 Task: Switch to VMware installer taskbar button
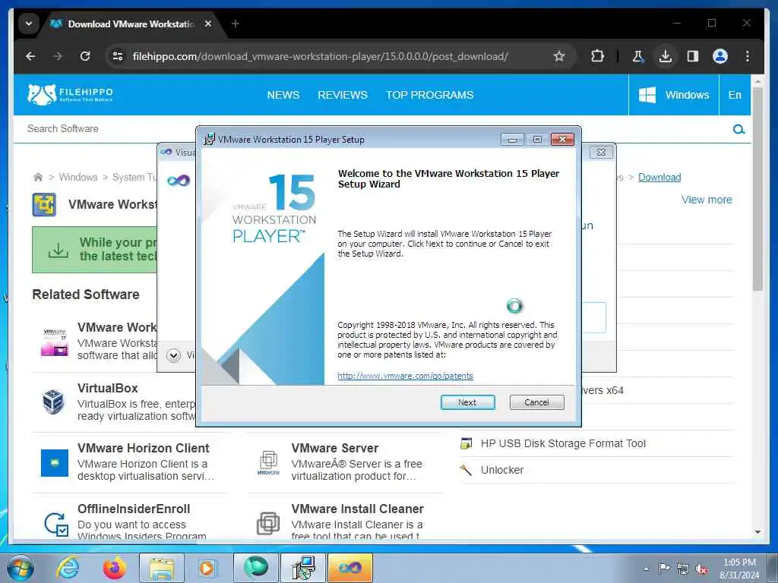click(x=302, y=568)
